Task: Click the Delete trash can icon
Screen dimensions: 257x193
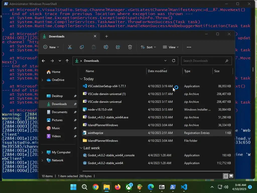Action: coord(130,47)
